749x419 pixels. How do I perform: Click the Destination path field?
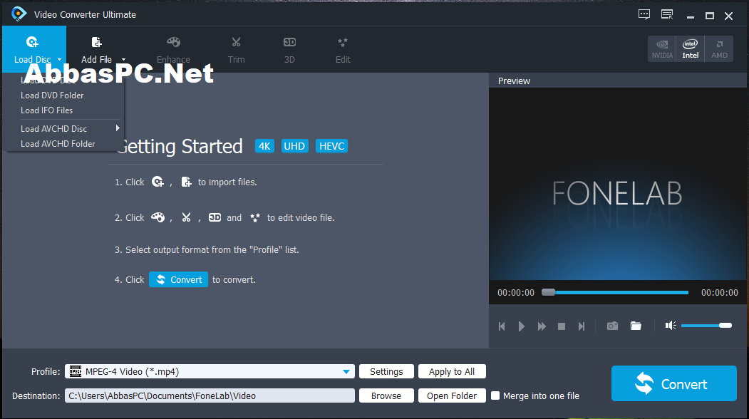210,395
